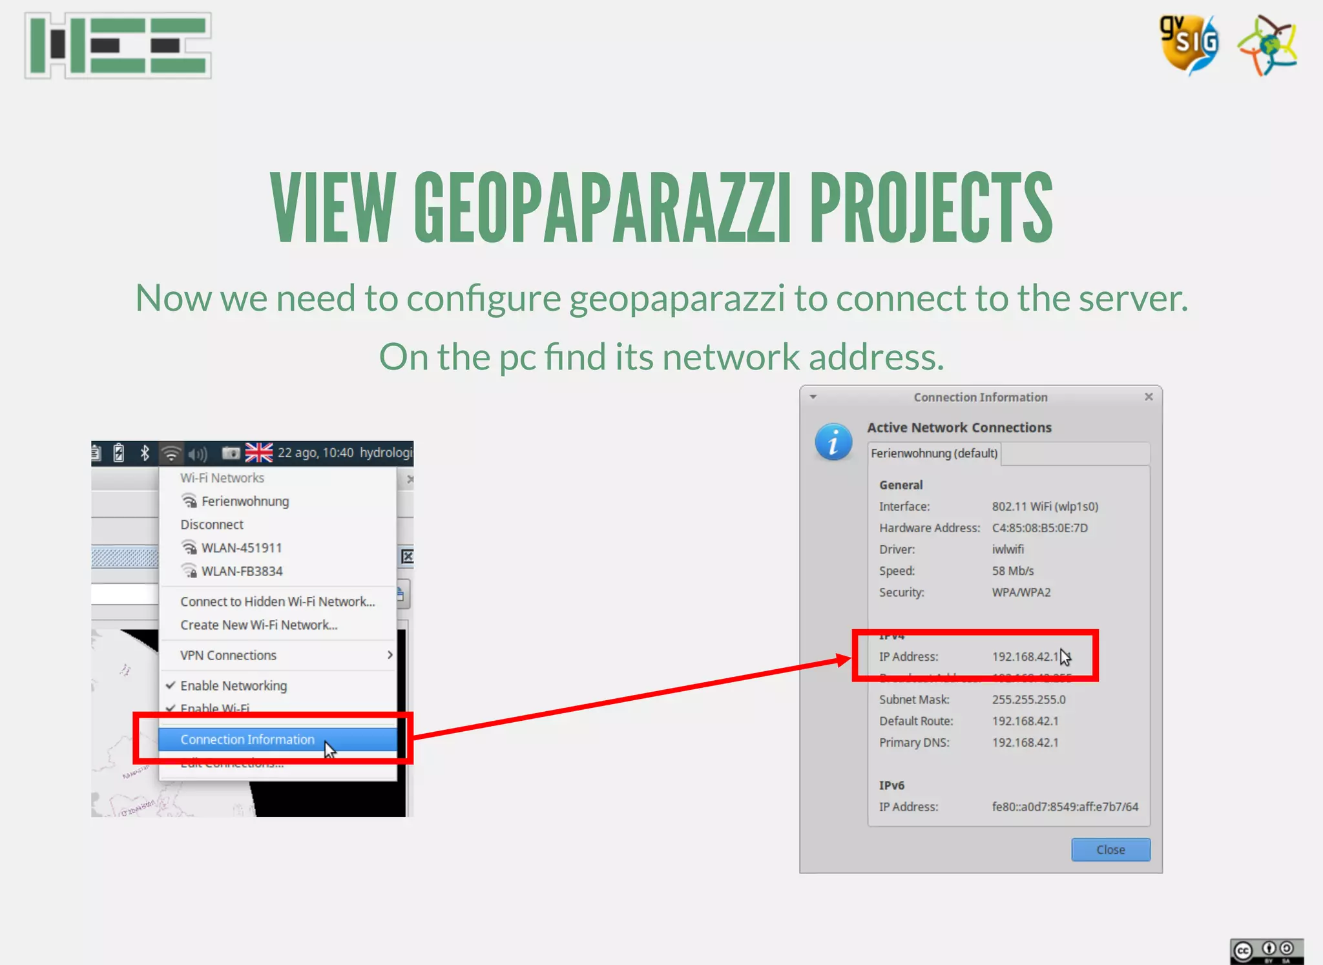Click the Bluetooth tray icon
The height and width of the screenshot is (965, 1323).
[145, 453]
